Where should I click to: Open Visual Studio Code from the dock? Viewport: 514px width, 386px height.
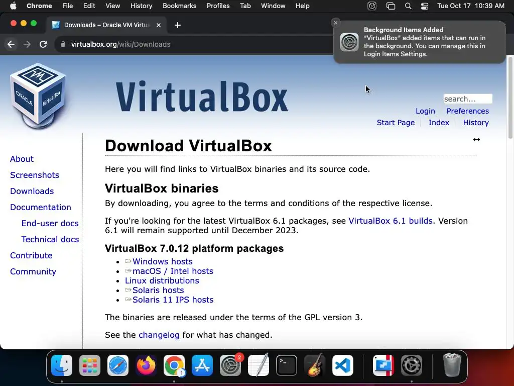click(x=343, y=365)
